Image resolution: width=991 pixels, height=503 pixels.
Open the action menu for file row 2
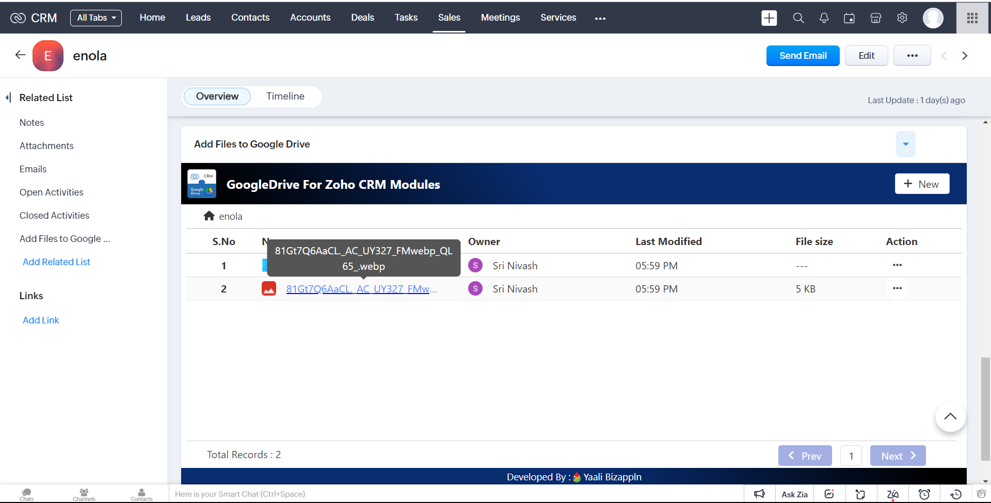click(897, 288)
